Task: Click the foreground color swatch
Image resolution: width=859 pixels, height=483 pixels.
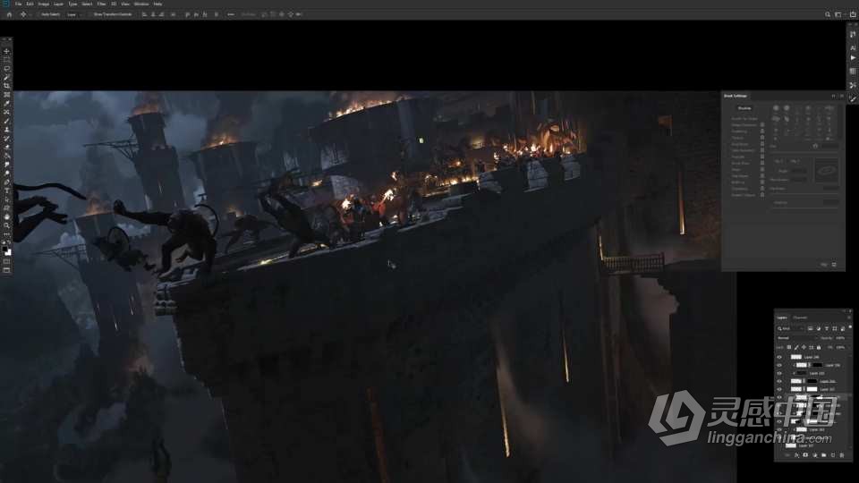Action: coord(5,250)
